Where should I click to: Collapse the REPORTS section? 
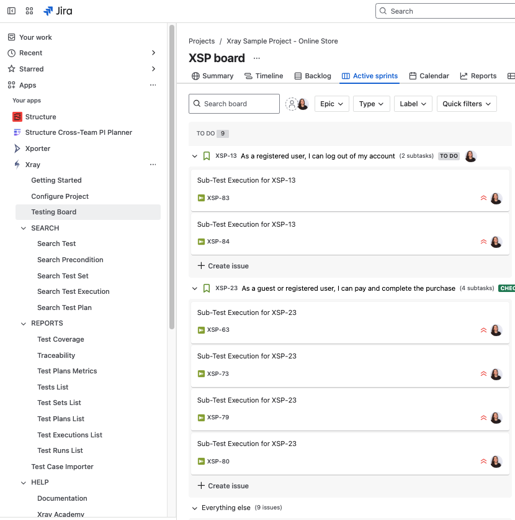(x=24, y=323)
